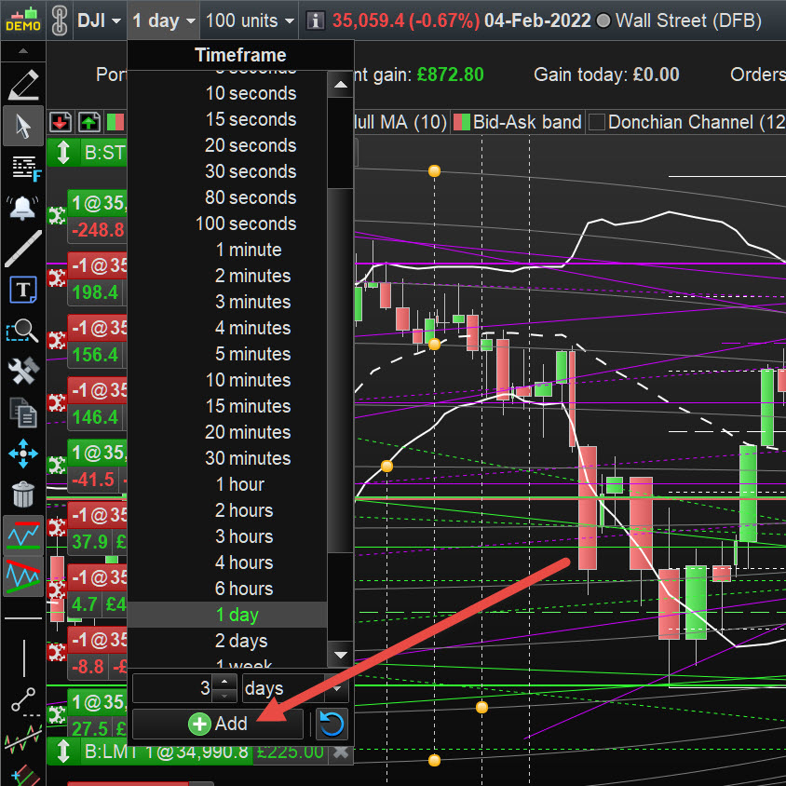The width and height of the screenshot is (786, 786).
Task: Select the line drawing tool
Action: (x=23, y=249)
